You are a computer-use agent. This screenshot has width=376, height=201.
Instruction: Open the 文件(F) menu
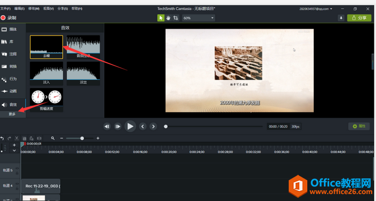(5, 9)
